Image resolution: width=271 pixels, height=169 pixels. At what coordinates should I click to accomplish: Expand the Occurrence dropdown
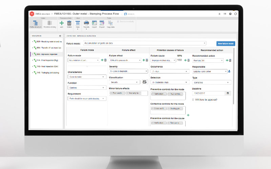pyautogui.click(x=170, y=71)
